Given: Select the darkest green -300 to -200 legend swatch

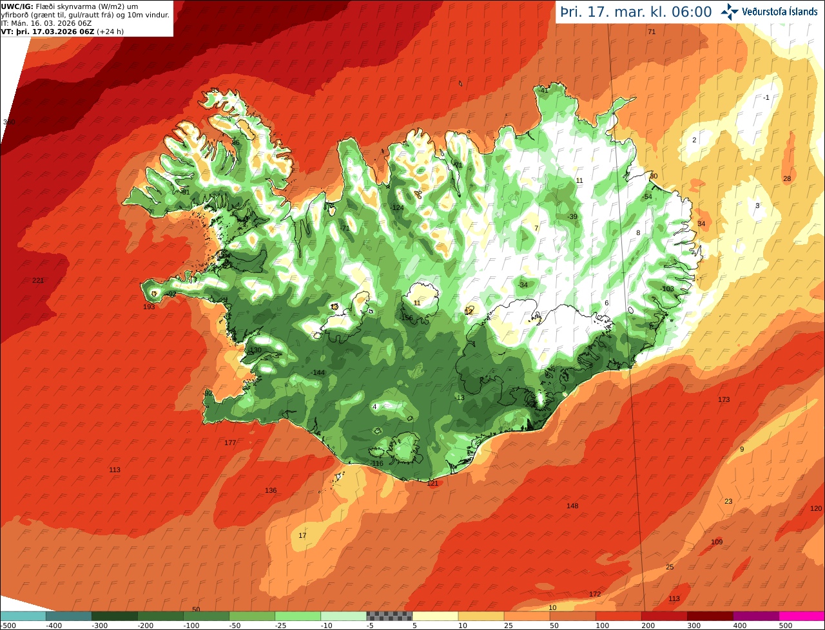Looking at the screenshot, I should [x=115, y=616].
